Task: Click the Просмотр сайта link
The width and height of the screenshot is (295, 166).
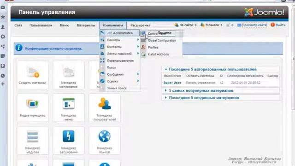Action: pyautogui.click(x=254, y=25)
